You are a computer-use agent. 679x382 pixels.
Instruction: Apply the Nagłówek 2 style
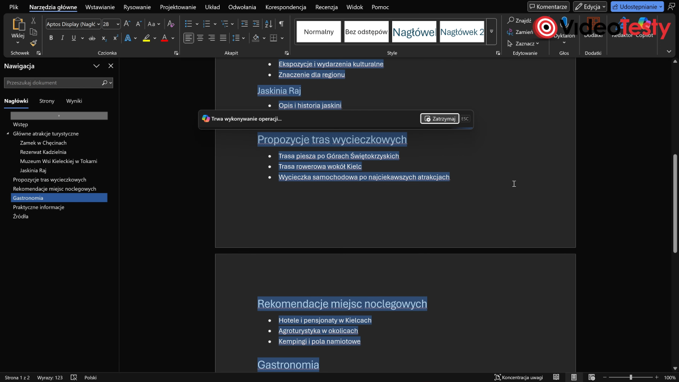pos(462,32)
